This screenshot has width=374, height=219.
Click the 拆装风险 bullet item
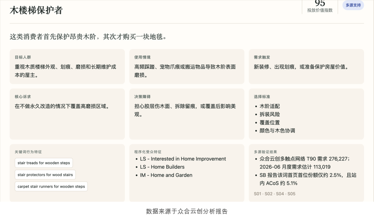(x=269, y=115)
